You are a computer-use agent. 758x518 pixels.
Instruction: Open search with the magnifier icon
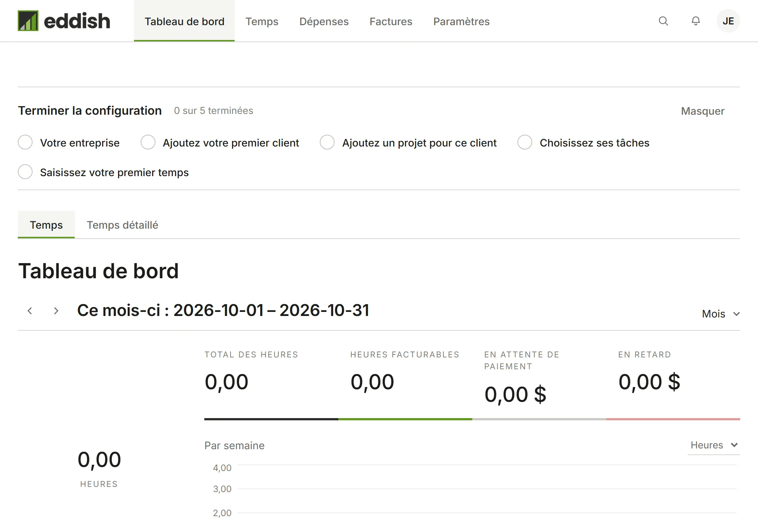point(663,21)
